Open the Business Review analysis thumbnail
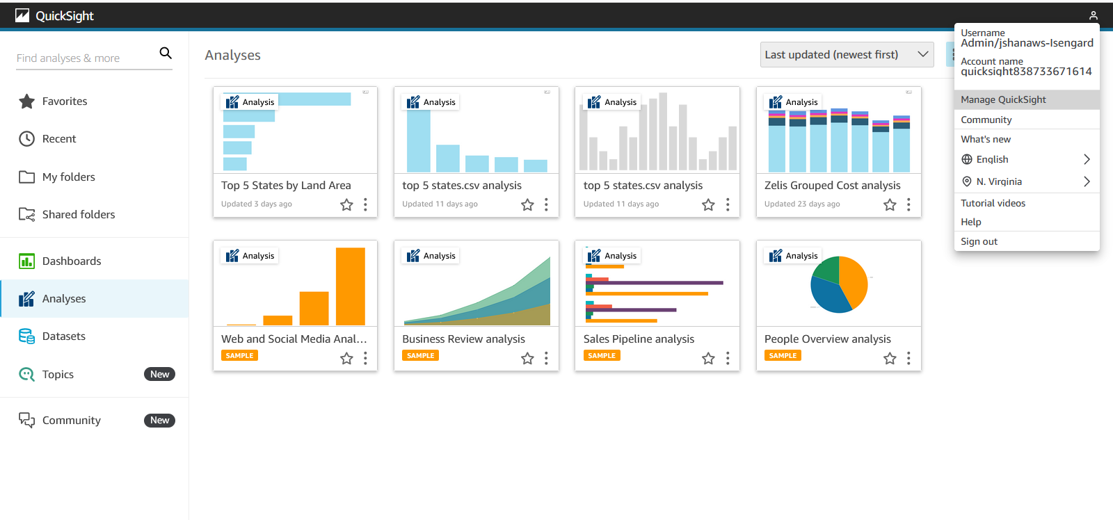 477,284
